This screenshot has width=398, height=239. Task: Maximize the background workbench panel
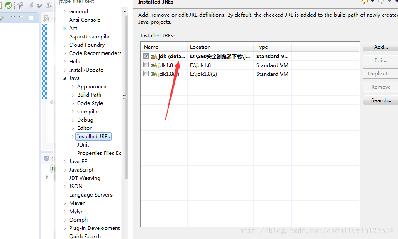click(31, 17)
